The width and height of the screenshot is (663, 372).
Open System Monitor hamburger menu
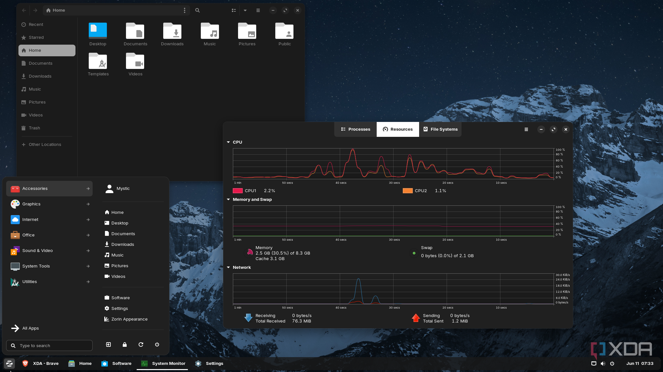(x=526, y=129)
